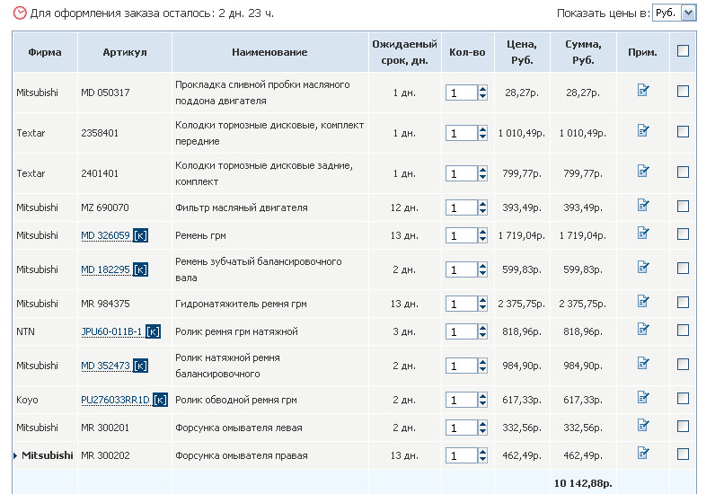Viewport: 724px width, 494px height.
Task: Click quantity field for NTN row
Action: pos(460,332)
